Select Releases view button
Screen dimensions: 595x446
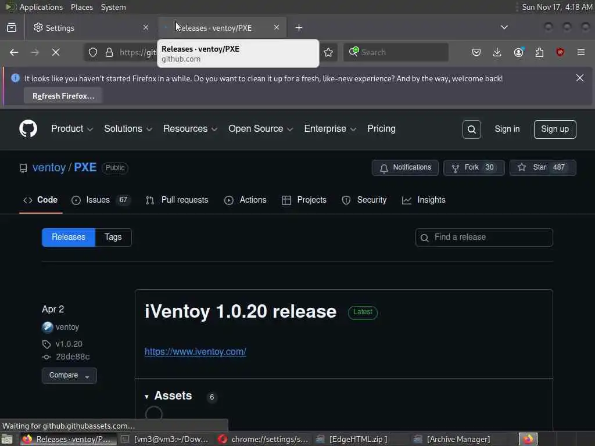69,238
